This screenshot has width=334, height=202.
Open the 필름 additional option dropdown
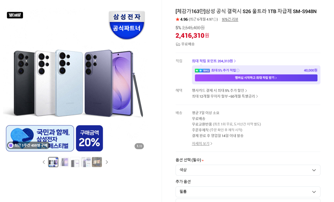pos(248,192)
